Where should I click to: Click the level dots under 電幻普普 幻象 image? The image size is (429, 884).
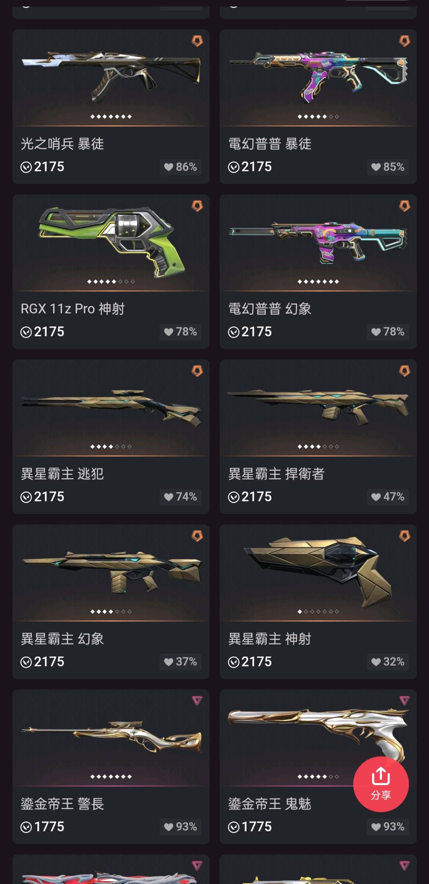click(318, 281)
